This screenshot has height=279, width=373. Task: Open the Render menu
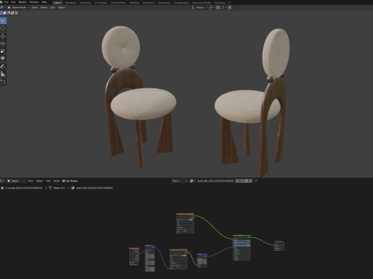coord(23,2)
